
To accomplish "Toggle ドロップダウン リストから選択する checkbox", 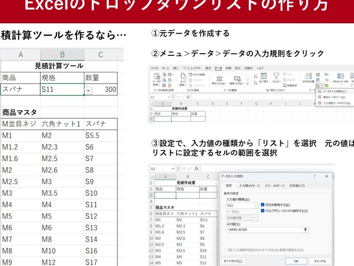I will click(263, 211).
